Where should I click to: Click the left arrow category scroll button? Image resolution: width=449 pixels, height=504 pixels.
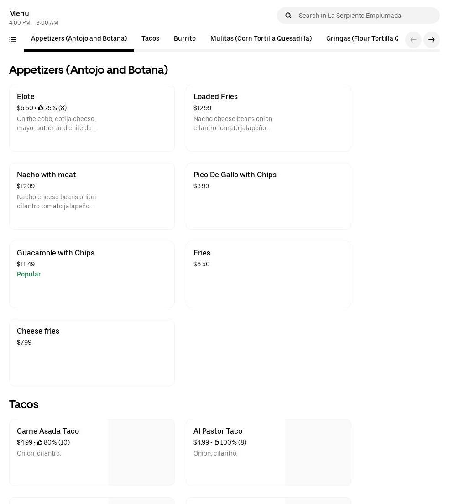[x=413, y=40]
